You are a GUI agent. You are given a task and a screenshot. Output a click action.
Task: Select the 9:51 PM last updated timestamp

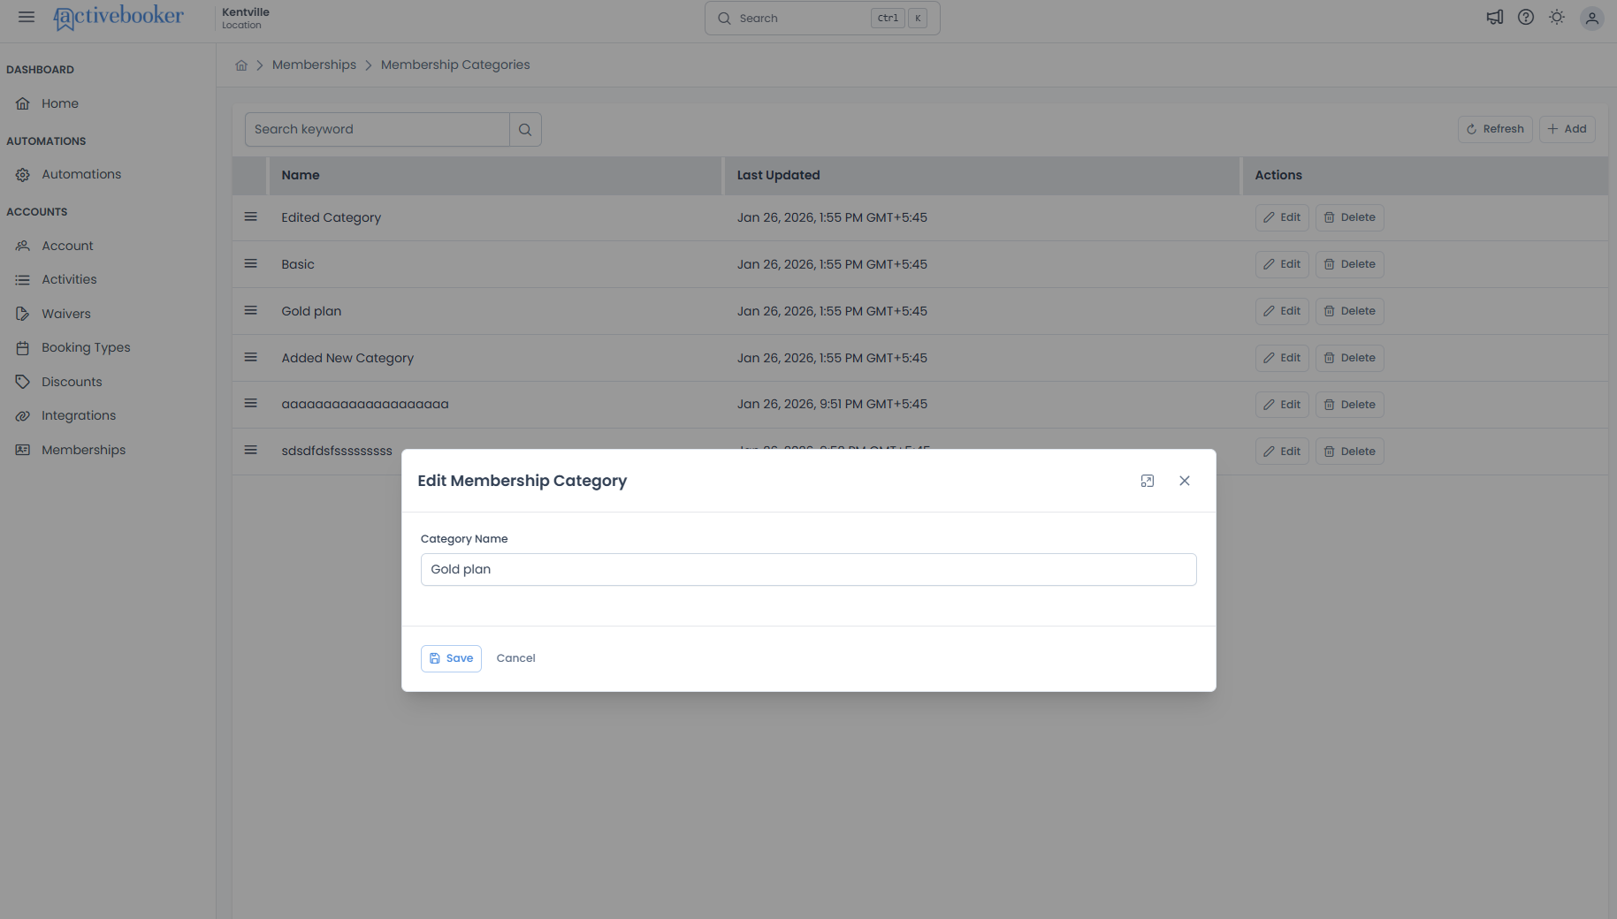tap(832, 404)
